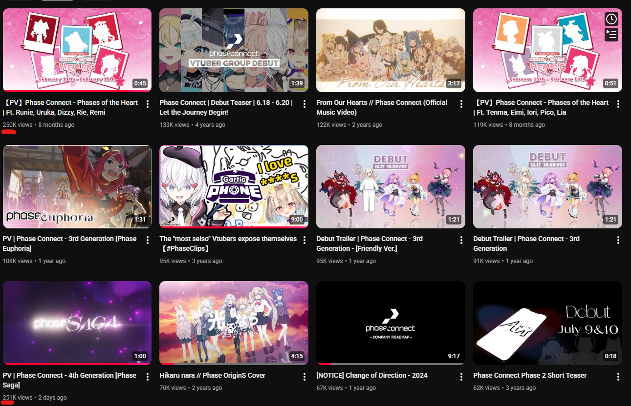
Task: Open title link Hikaru nara Phase OriginS Cover
Action: pyautogui.click(x=212, y=375)
